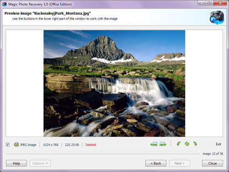This screenshot has width=229, height=172.
Task: Open the Help button
Action: coord(16,163)
